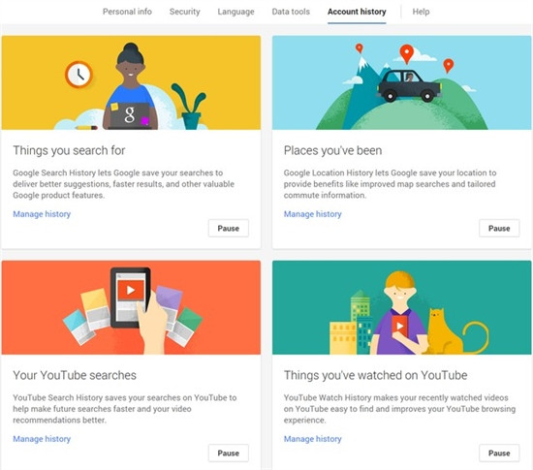This screenshot has height=470, width=533.
Task: Click the 'Places you've been' heading
Action: (332, 150)
